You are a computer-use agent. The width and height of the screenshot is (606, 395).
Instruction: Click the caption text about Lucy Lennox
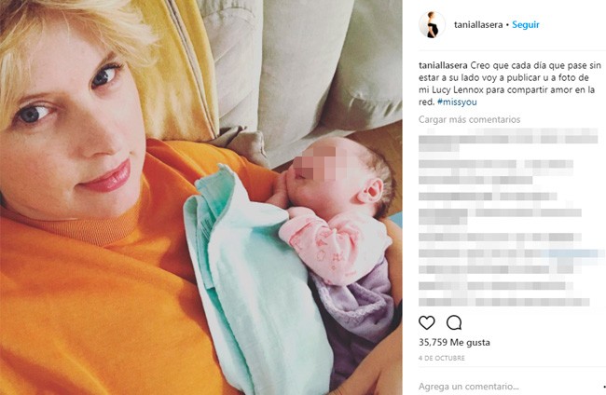tap(510, 84)
